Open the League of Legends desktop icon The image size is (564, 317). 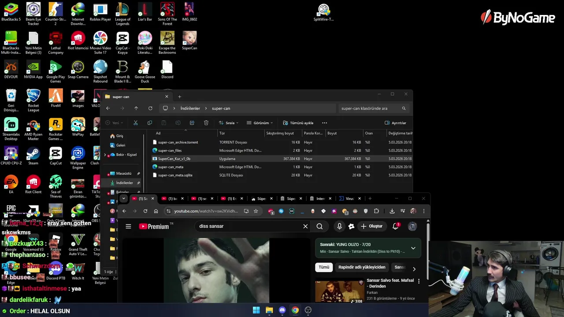122,14
